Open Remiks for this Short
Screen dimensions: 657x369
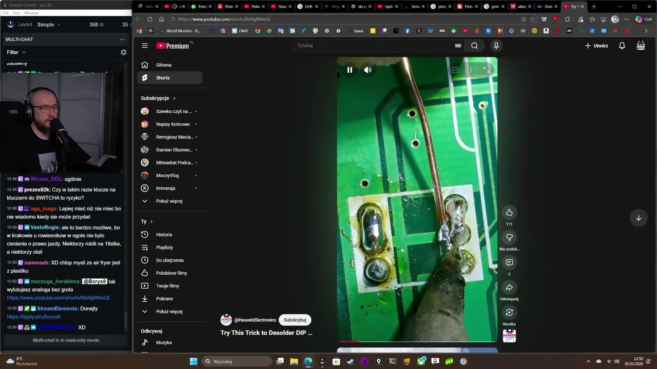tap(509, 312)
